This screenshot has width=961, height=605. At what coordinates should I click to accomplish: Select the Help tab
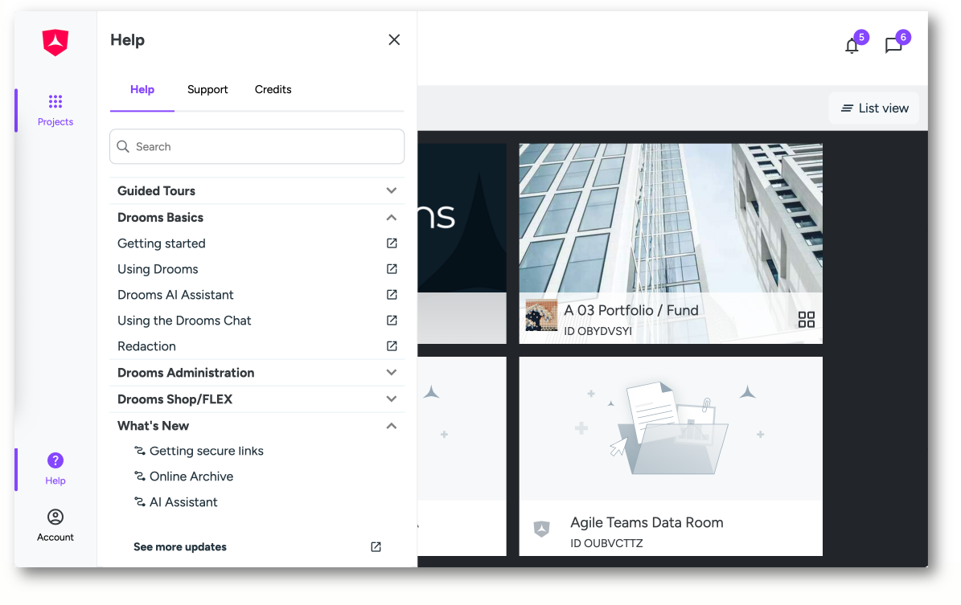tap(142, 89)
